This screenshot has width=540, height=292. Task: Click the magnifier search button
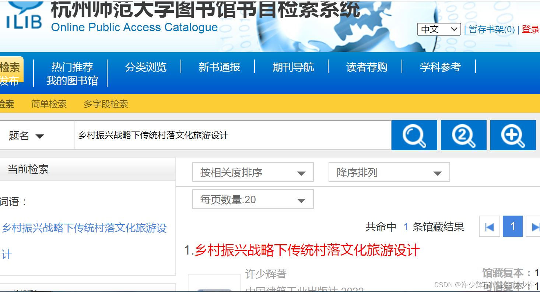(414, 135)
